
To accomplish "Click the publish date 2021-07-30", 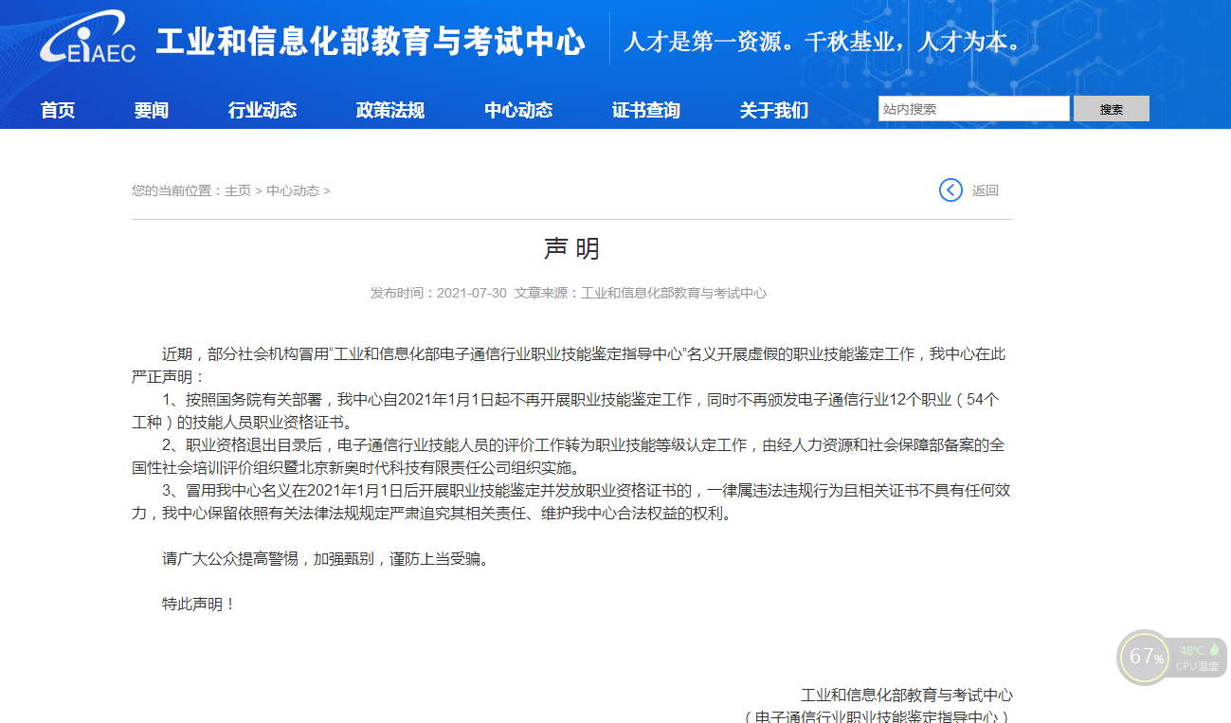I will click(x=472, y=293).
